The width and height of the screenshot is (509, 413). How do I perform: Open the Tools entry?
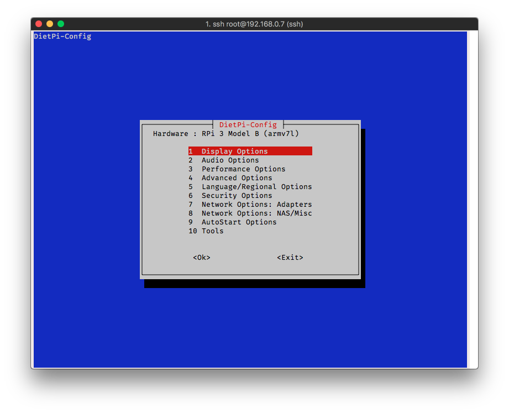pyautogui.click(x=206, y=231)
